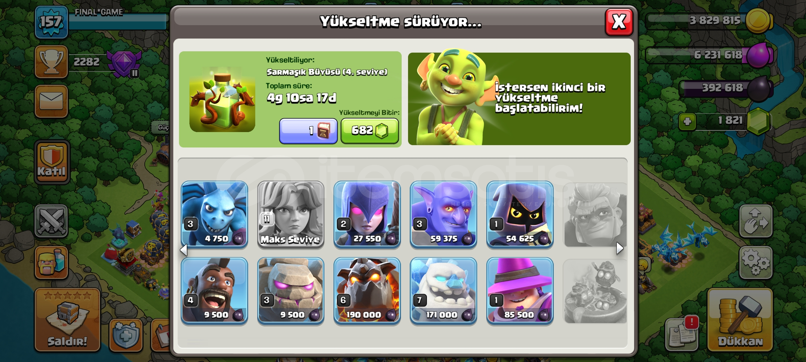This screenshot has height=362, width=806.
Task: Click the goblin second upgrade banner
Action: pos(519,99)
